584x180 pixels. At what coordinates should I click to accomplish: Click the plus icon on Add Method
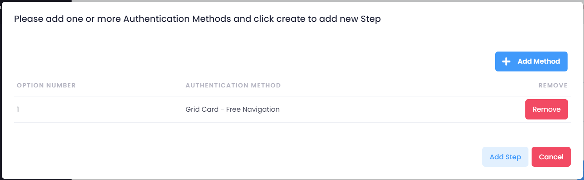506,62
